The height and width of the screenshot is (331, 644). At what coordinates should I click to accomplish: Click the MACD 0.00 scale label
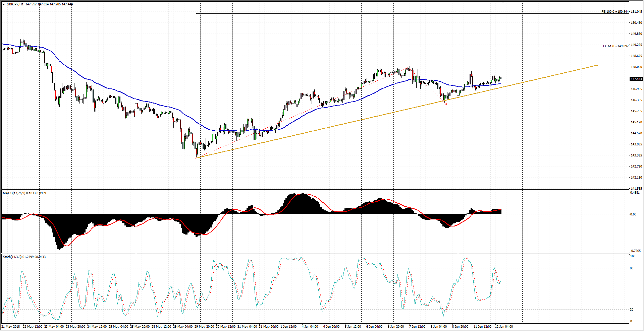point(633,214)
